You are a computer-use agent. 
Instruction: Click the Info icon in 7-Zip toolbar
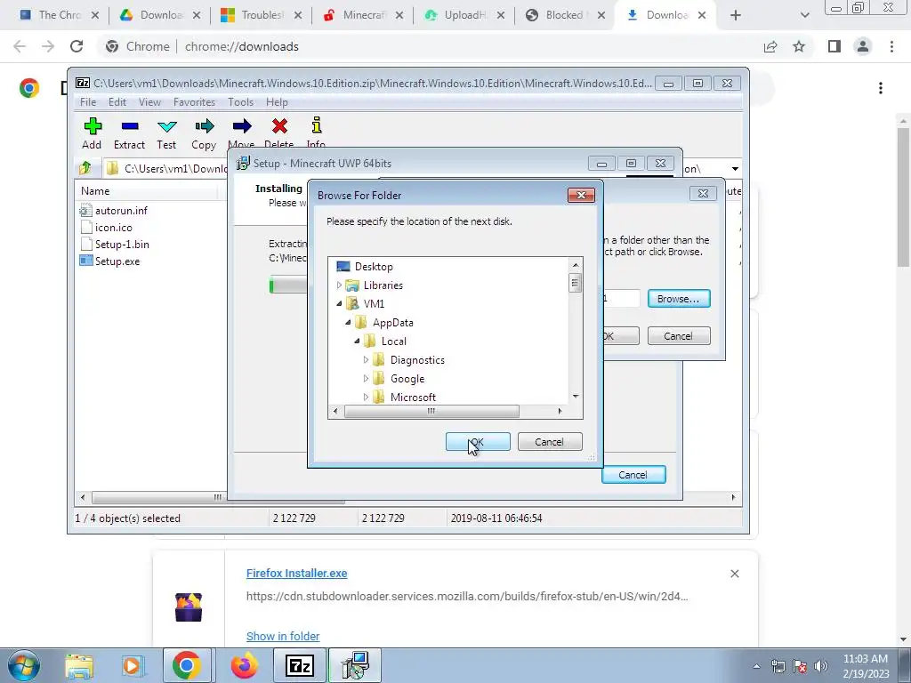(316, 126)
